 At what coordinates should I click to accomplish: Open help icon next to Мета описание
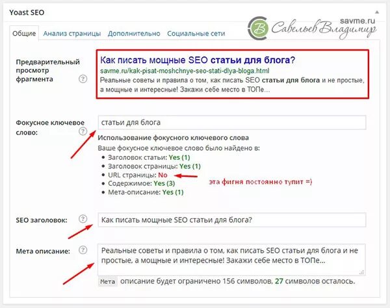[83, 250]
